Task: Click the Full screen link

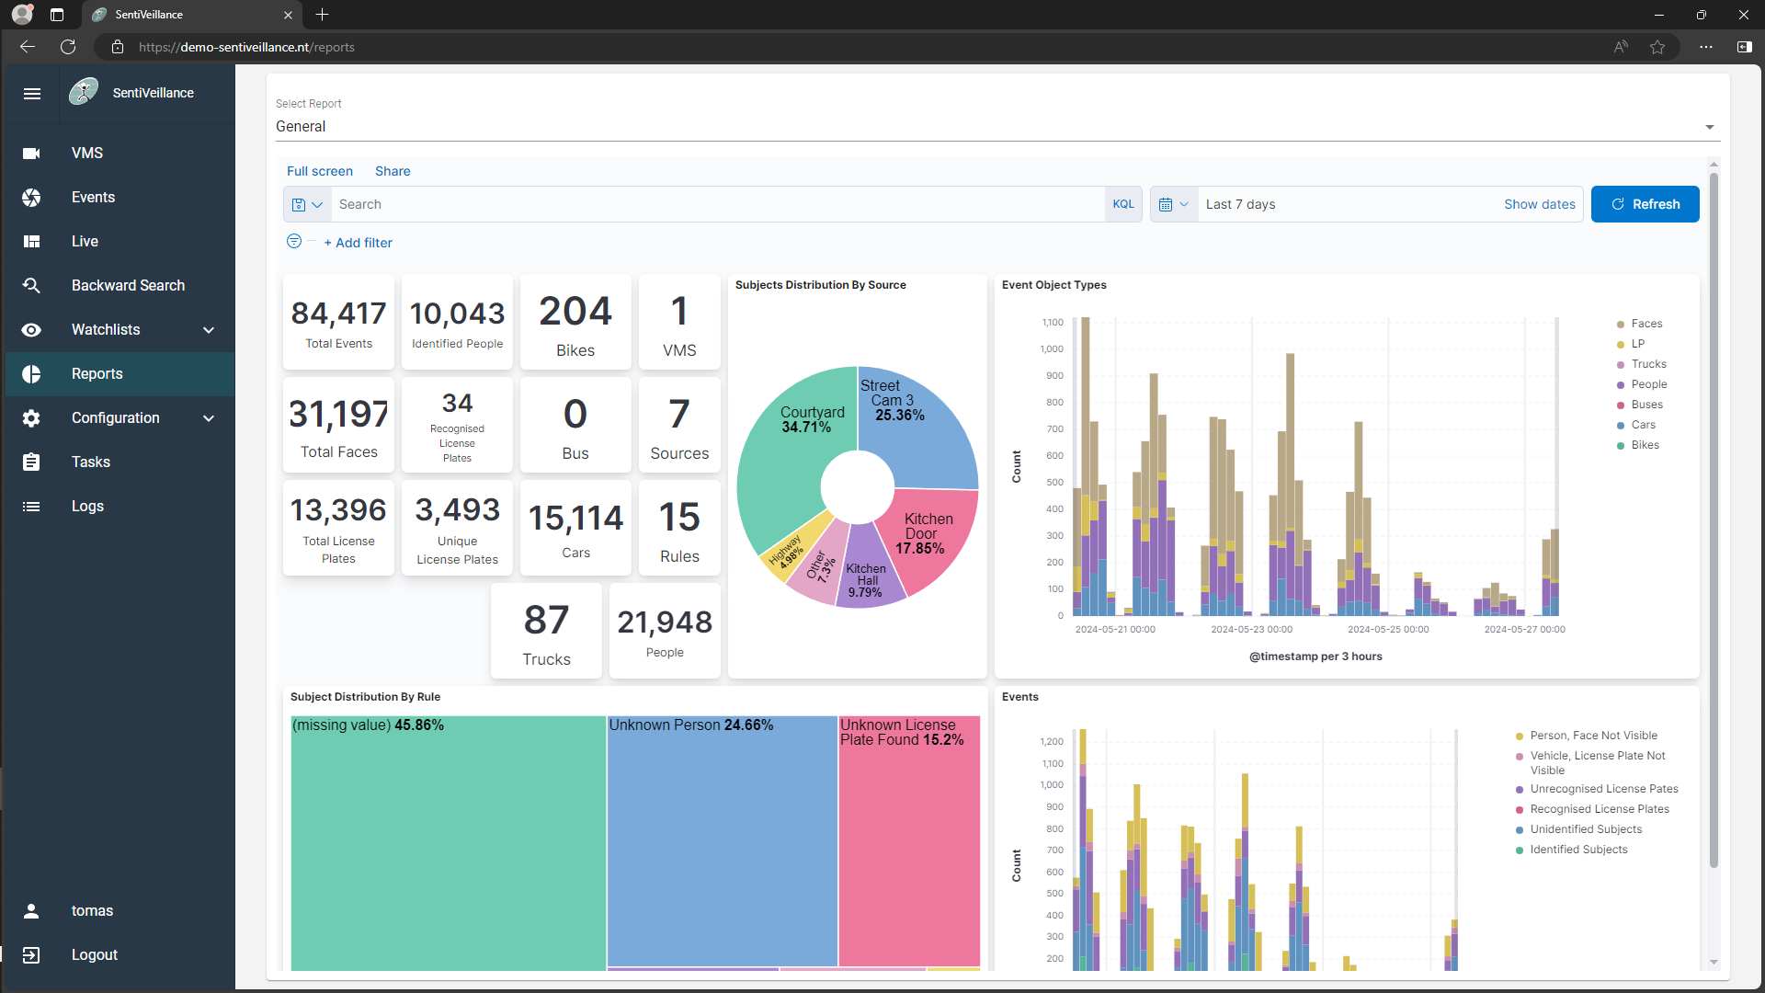Action: point(320,171)
